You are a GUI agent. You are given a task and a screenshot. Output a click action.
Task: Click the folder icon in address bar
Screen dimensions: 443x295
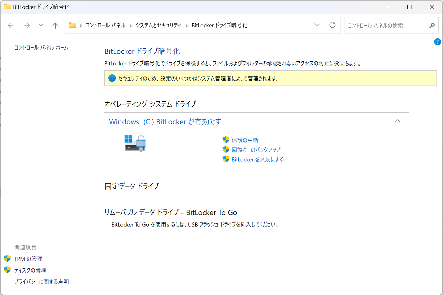point(72,25)
